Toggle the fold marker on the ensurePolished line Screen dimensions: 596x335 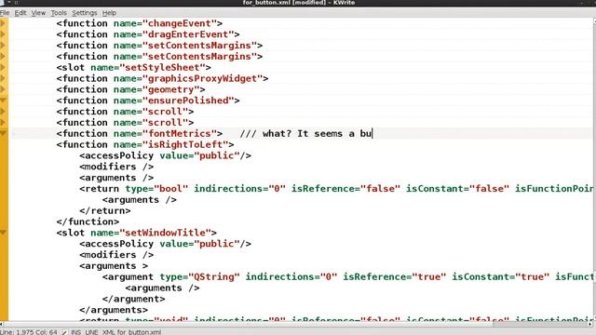tap(3, 100)
